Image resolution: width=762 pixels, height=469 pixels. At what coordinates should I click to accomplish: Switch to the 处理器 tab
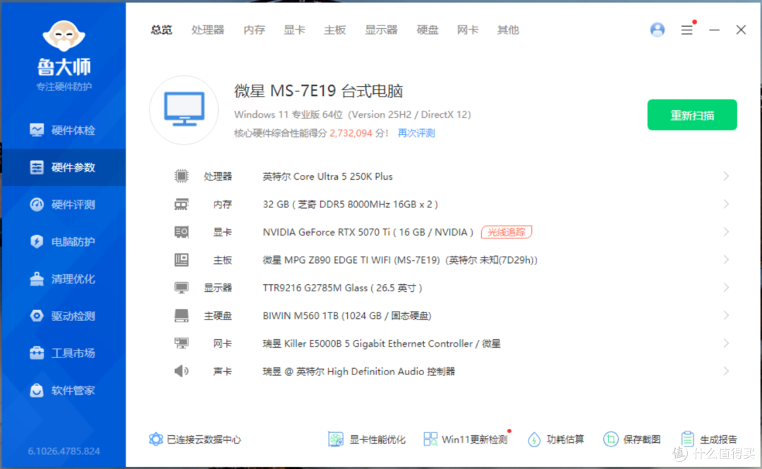207,30
